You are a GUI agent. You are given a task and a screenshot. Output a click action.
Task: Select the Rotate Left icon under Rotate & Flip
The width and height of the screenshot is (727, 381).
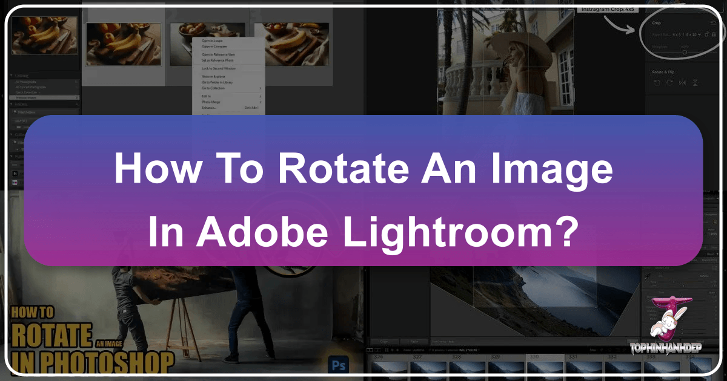point(658,81)
